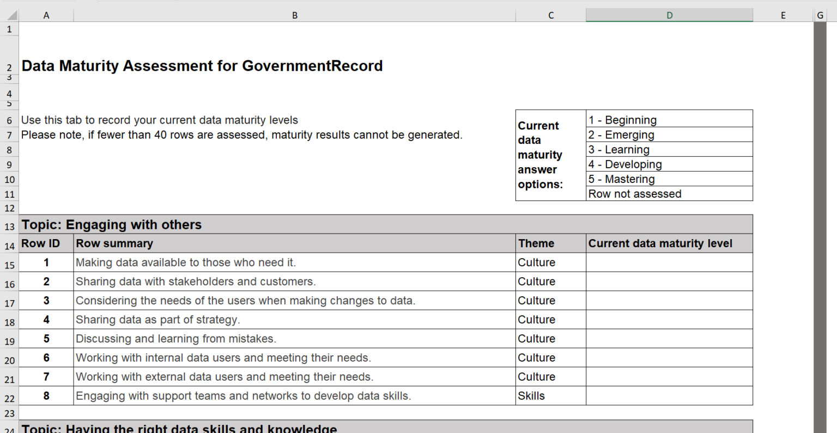This screenshot has height=433, width=837.
Task: Select column D header
Action: click(x=669, y=15)
